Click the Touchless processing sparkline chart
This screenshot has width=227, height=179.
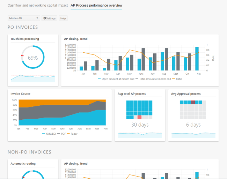pyautogui.click(x=33, y=79)
